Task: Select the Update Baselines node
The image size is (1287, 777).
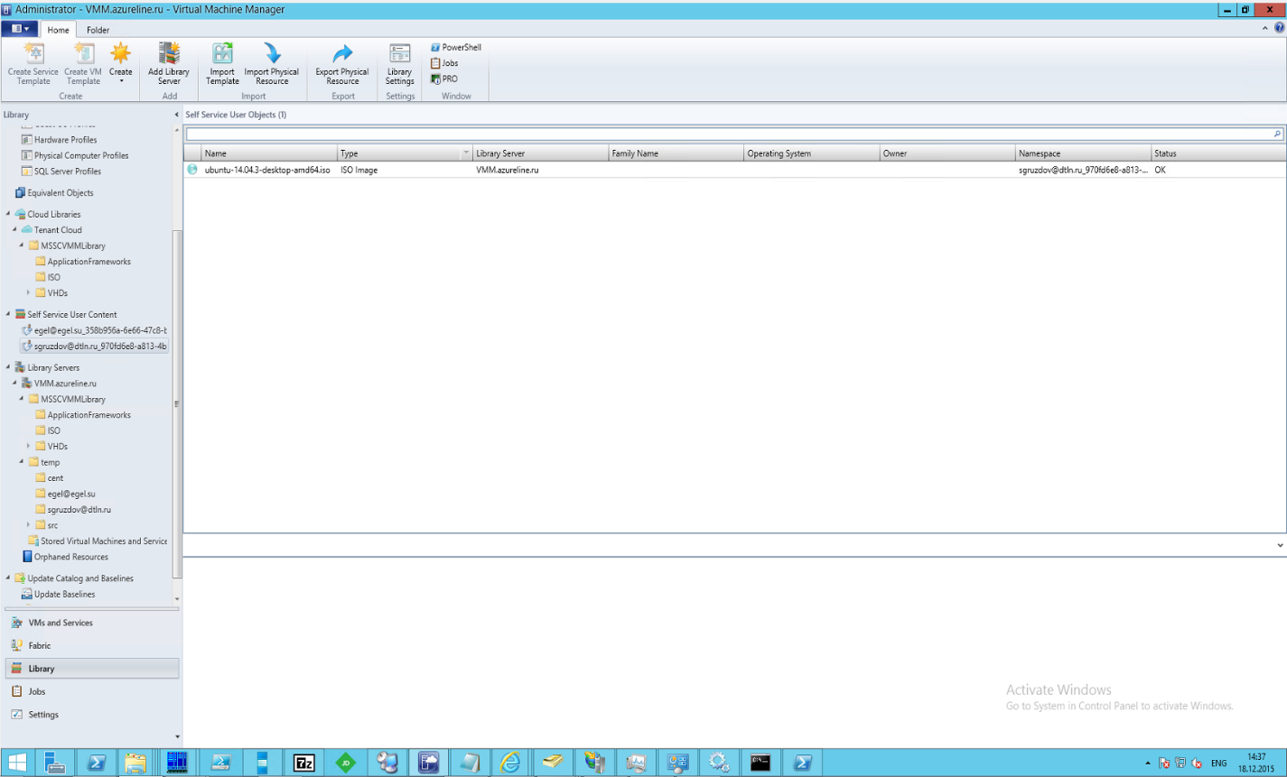Action: [64, 595]
